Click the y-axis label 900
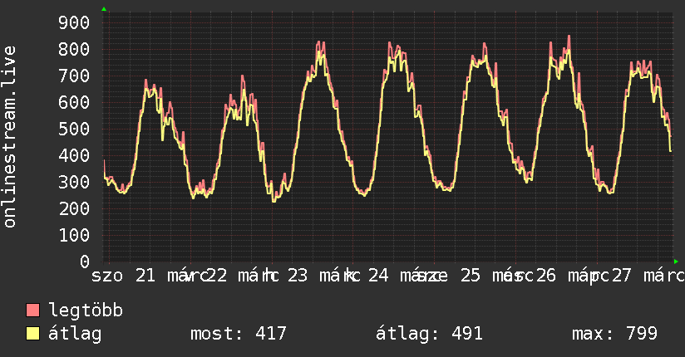685x357 pixels. point(74,22)
